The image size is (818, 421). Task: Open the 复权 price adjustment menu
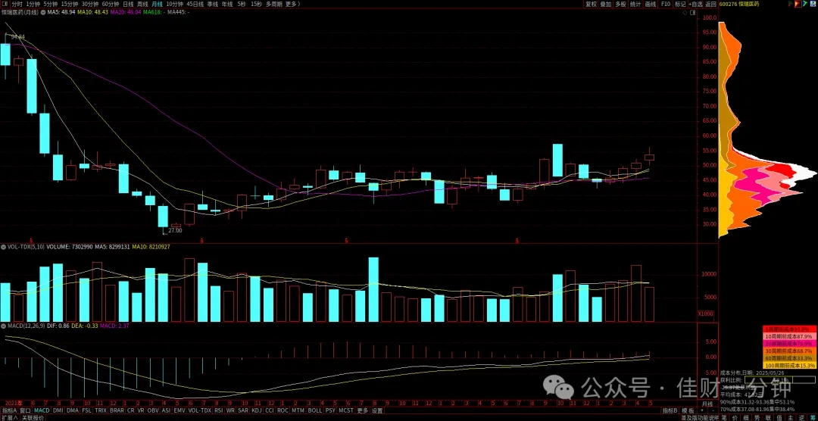pyautogui.click(x=591, y=4)
